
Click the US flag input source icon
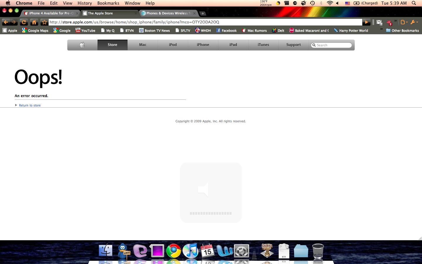pos(347,3)
